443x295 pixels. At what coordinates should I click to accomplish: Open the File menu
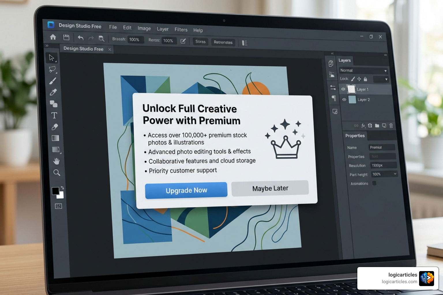(x=113, y=27)
